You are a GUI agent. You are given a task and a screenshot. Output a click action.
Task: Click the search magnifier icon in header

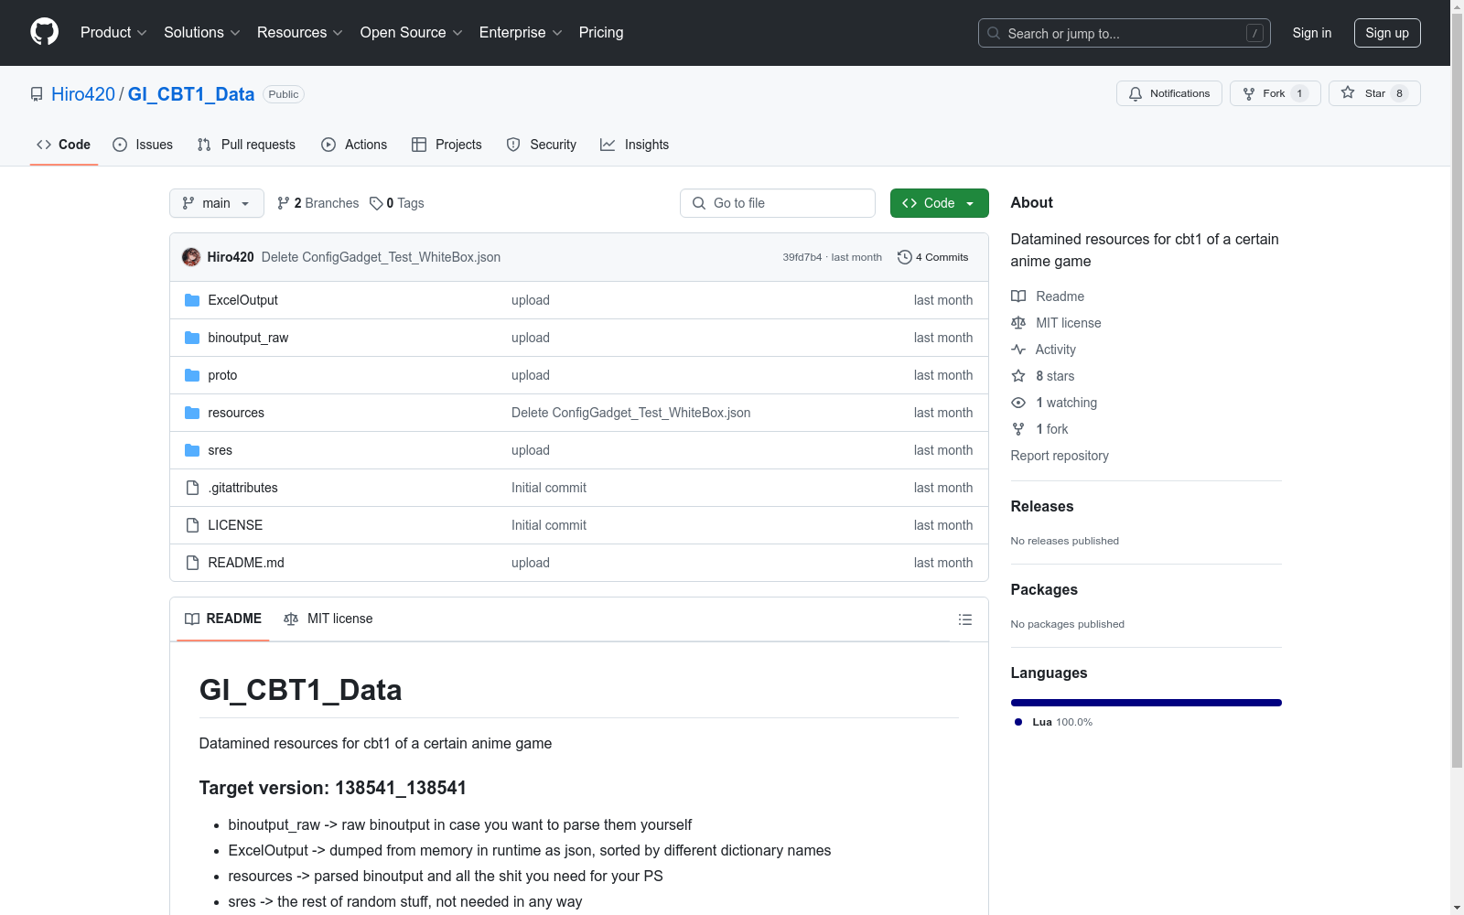tap(994, 33)
